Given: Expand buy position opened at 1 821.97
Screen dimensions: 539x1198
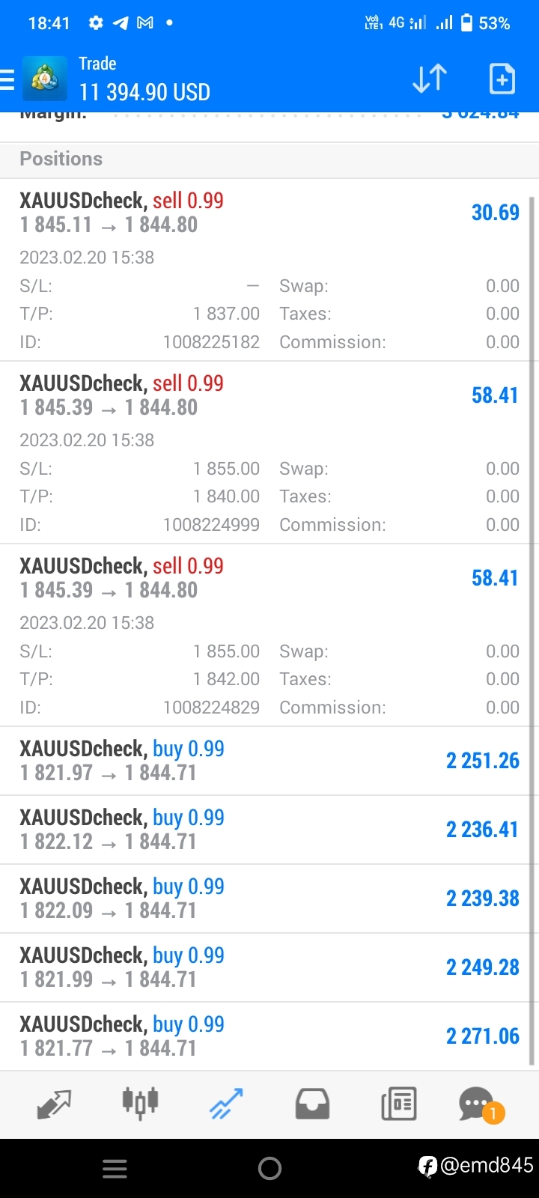Looking at the screenshot, I should point(269,761).
